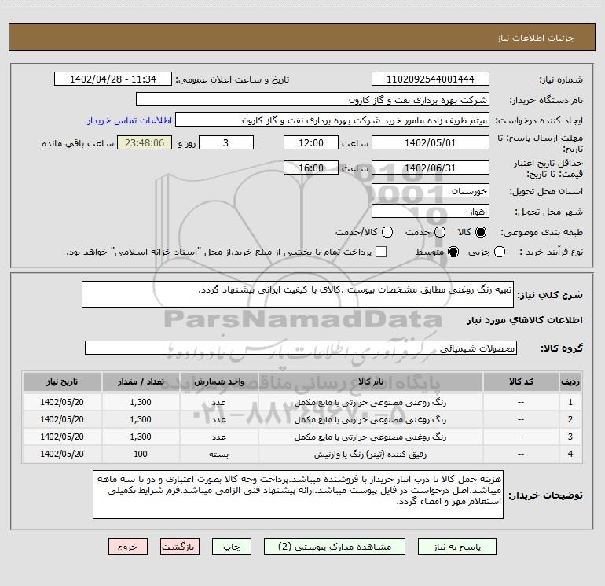This screenshot has width=605, height=586.
Task: Click the اطلاعات کالاهای مورد نیاز heading
Action: (x=524, y=320)
